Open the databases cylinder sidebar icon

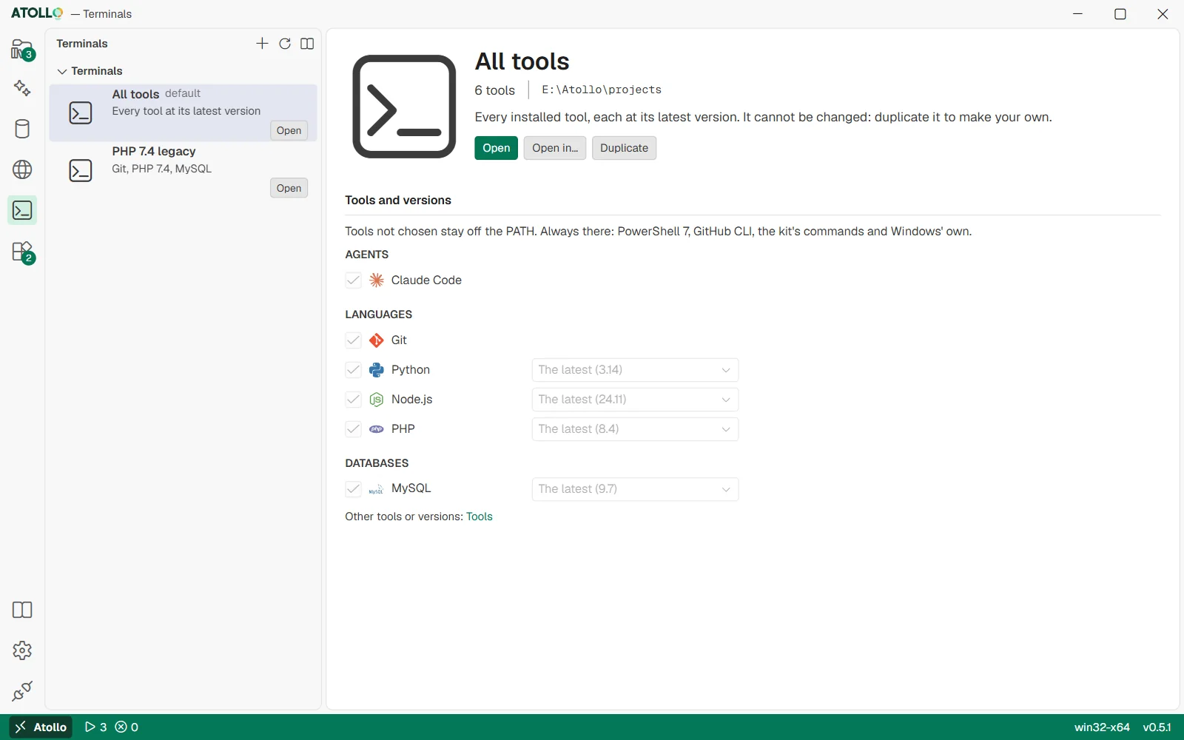[22, 129]
